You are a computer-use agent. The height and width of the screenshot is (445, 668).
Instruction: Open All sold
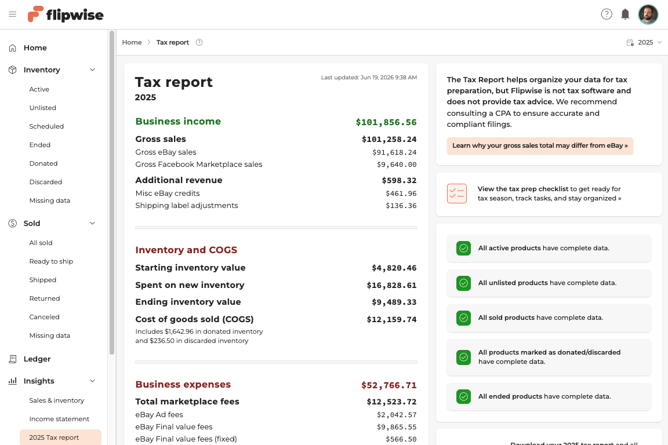click(x=41, y=243)
